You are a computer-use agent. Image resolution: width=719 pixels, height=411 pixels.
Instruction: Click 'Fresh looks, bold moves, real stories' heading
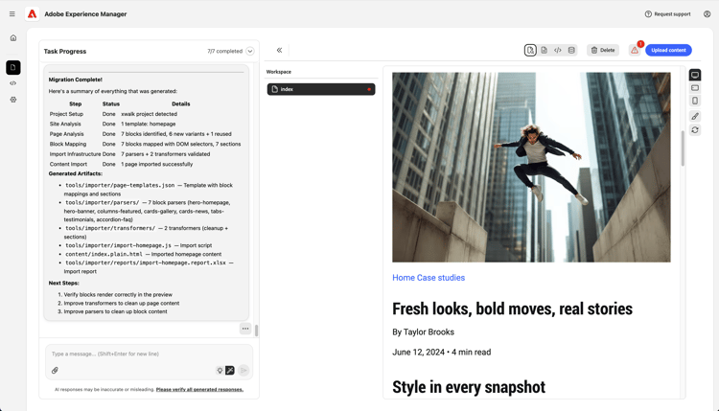(x=512, y=308)
